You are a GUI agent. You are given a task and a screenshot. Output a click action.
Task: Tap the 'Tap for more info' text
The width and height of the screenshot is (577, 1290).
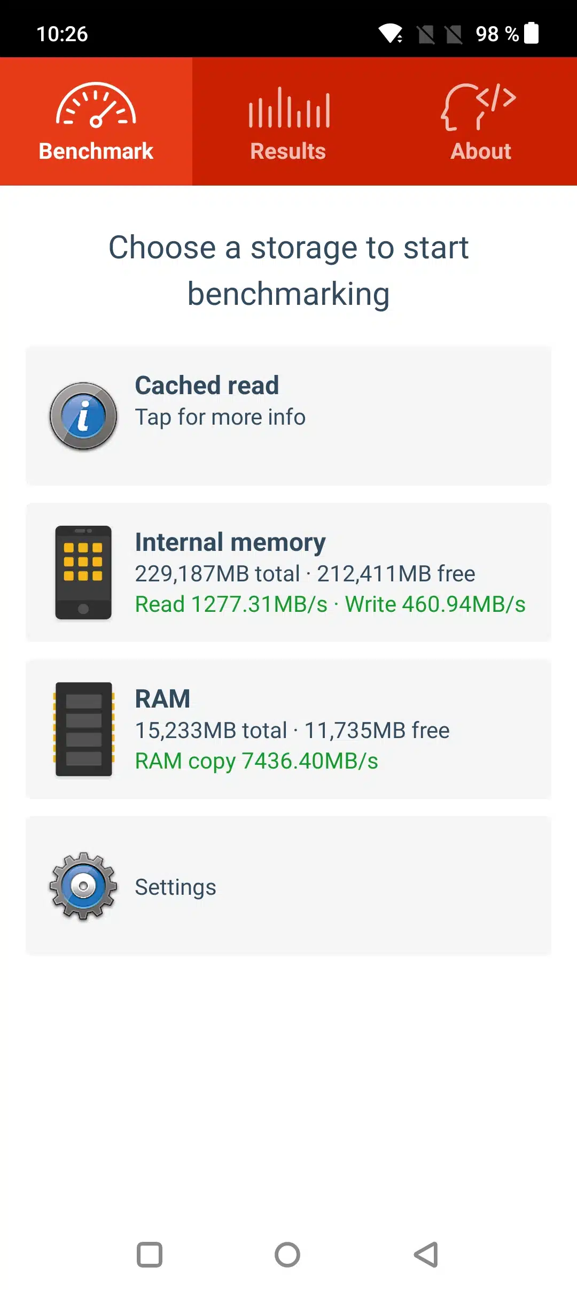[220, 417]
